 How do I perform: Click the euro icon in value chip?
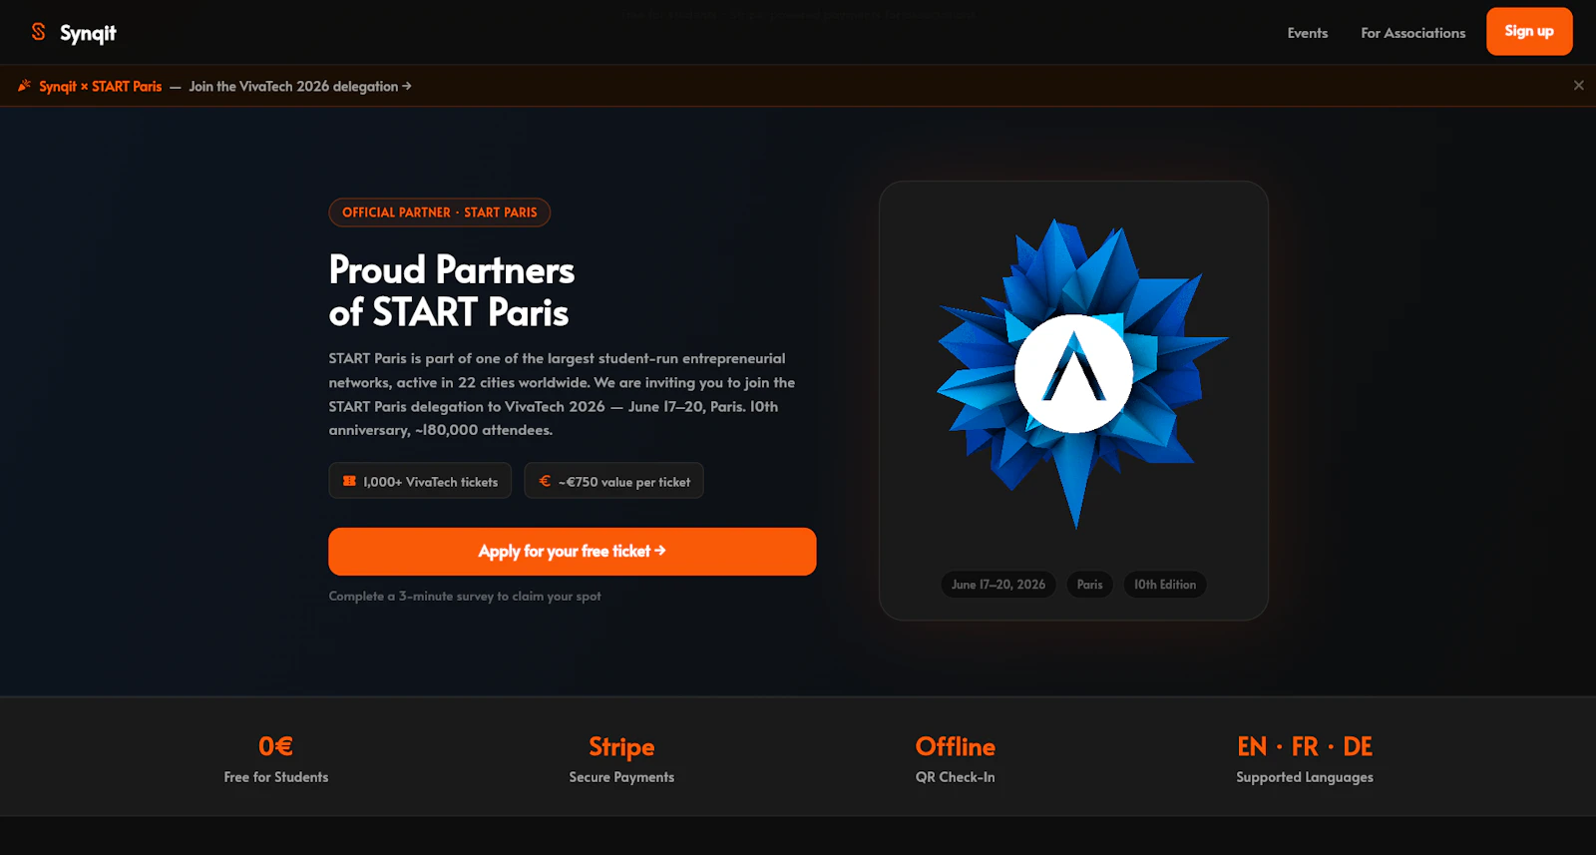click(x=545, y=481)
